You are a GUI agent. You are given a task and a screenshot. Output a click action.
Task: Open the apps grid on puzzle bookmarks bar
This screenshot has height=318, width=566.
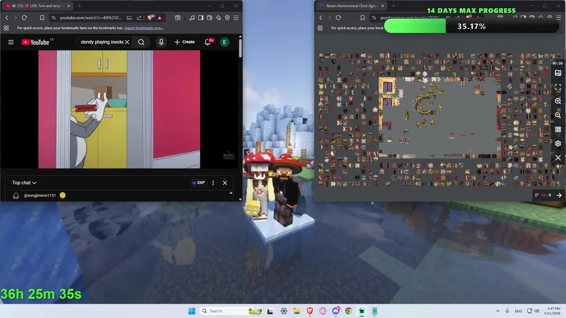pyautogui.click(x=320, y=28)
